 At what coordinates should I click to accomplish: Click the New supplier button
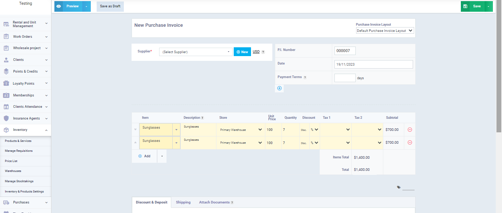(242, 52)
